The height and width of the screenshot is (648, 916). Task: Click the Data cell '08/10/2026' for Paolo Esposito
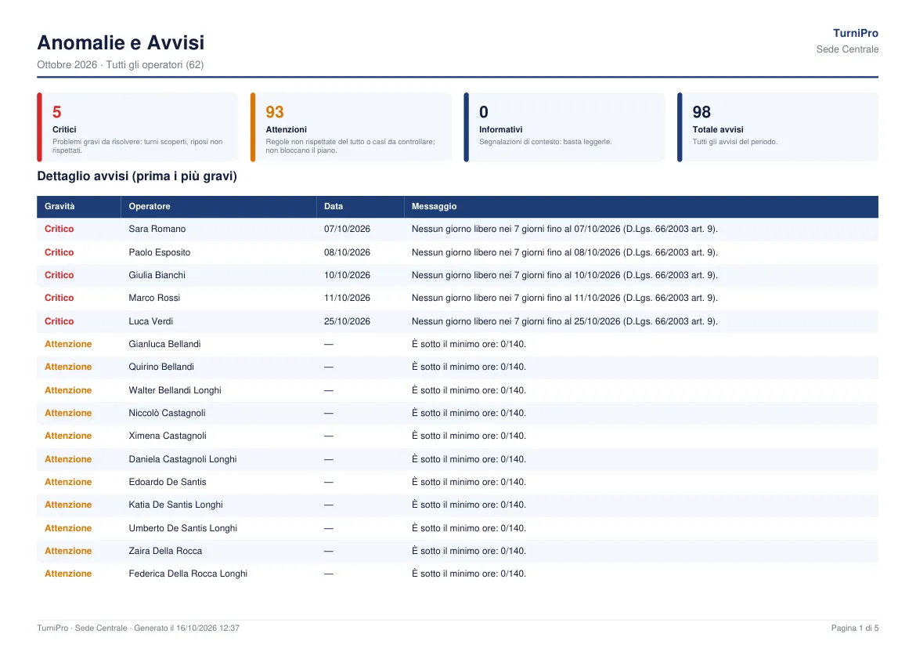347,252
